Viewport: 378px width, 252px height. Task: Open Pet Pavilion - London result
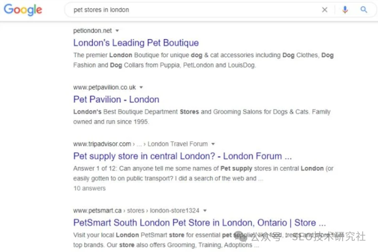[116, 99]
